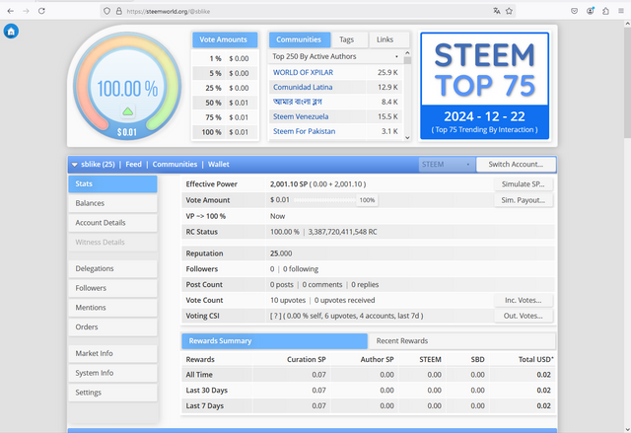Click the padlock site security icon
This screenshot has height=433, width=631.
pos(118,11)
